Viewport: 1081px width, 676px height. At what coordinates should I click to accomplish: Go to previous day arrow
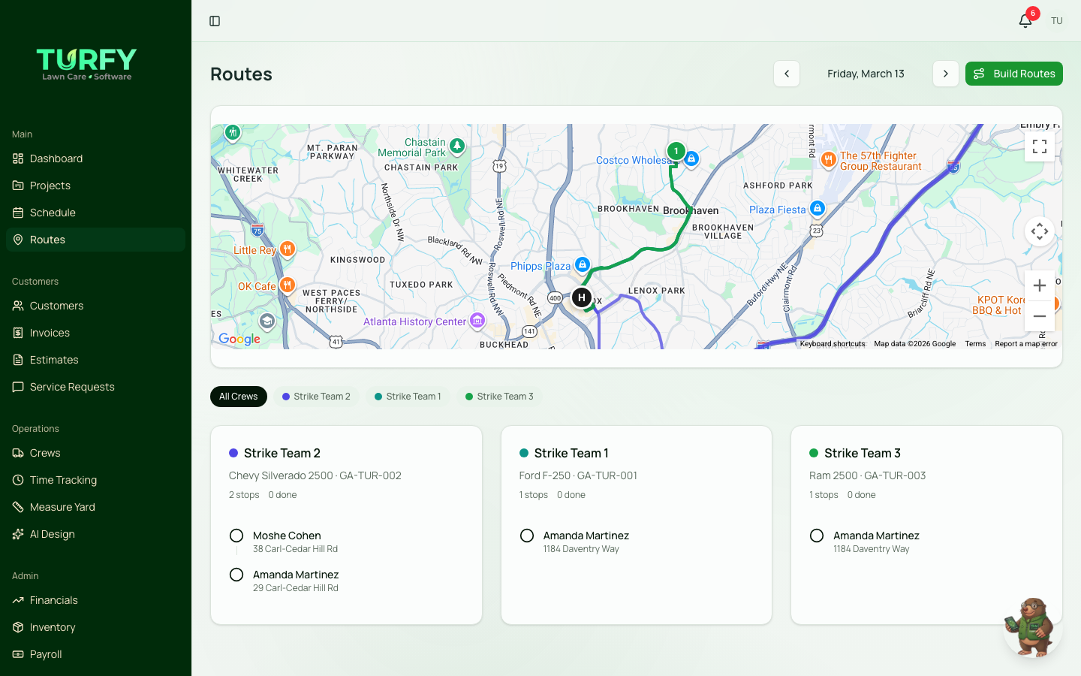point(787,74)
